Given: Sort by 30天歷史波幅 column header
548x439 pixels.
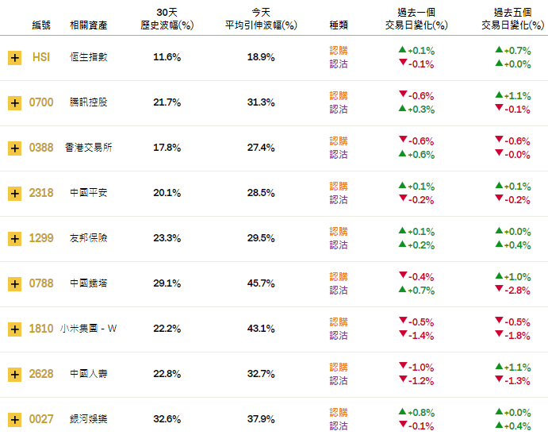Looking at the screenshot, I should pyautogui.click(x=167, y=19).
